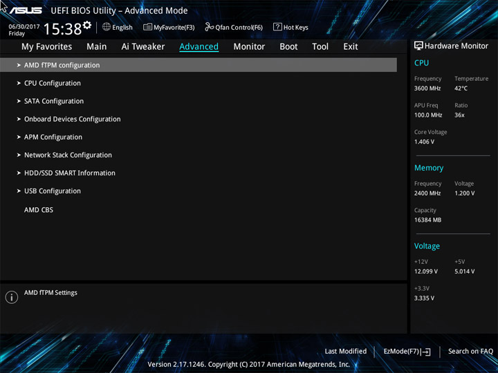Click the globe language icon
This screenshot has width=498, height=373.
pyautogui.click(x=107, y=27)
